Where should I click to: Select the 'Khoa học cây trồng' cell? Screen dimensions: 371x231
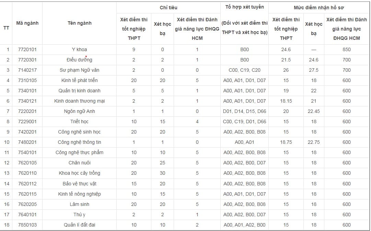coord(80,173)
